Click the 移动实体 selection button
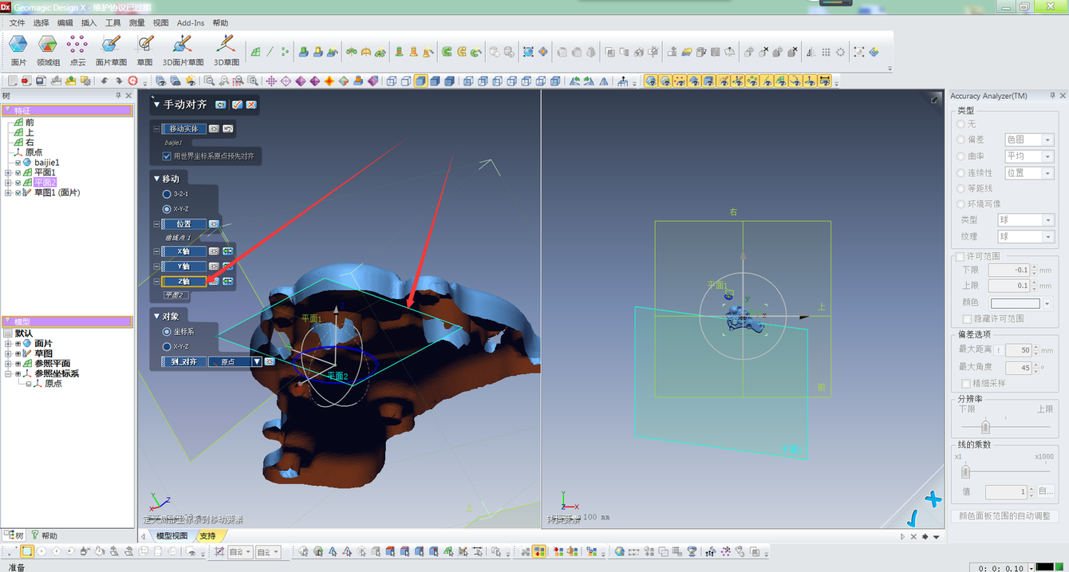The image size is (1069, 572). point(184,128)
